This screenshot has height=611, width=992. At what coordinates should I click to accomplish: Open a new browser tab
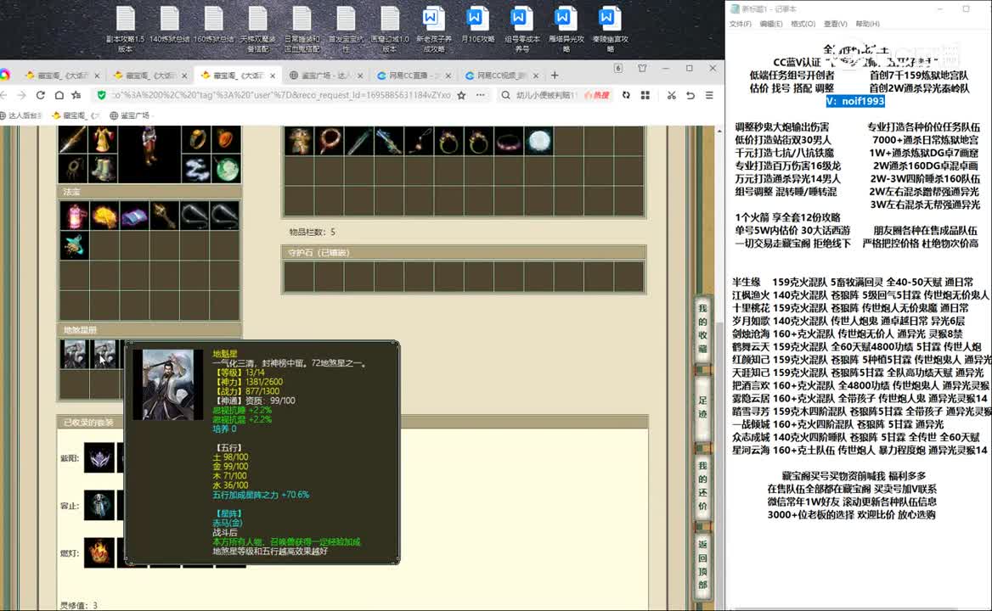click(x=555, y=76)
